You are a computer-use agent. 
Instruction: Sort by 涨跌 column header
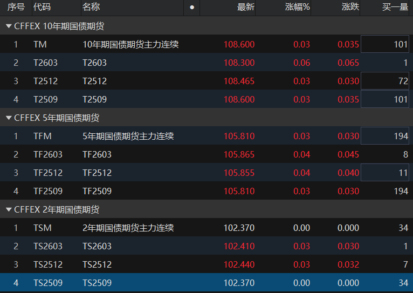coord(350,7)
